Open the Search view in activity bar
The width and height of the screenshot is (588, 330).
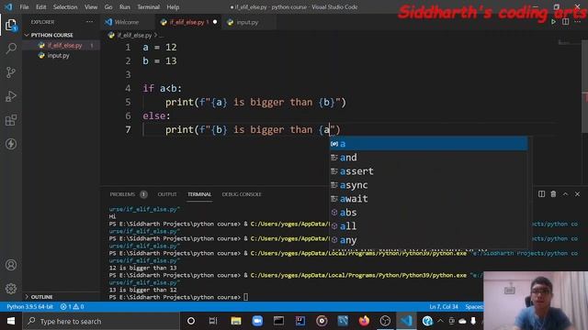(11, 49)
